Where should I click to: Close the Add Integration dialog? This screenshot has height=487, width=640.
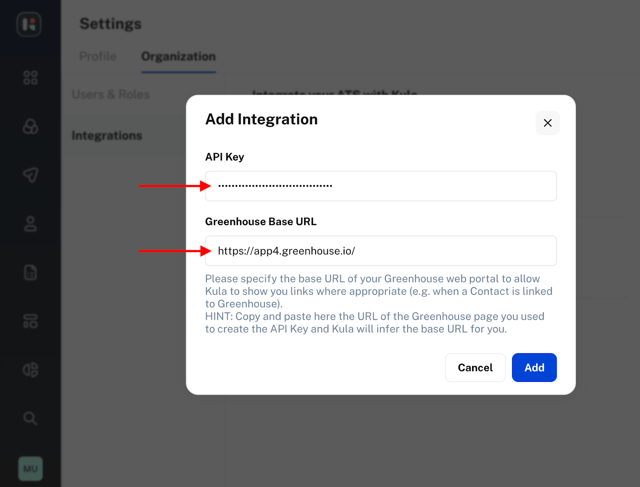coord(548,123)
